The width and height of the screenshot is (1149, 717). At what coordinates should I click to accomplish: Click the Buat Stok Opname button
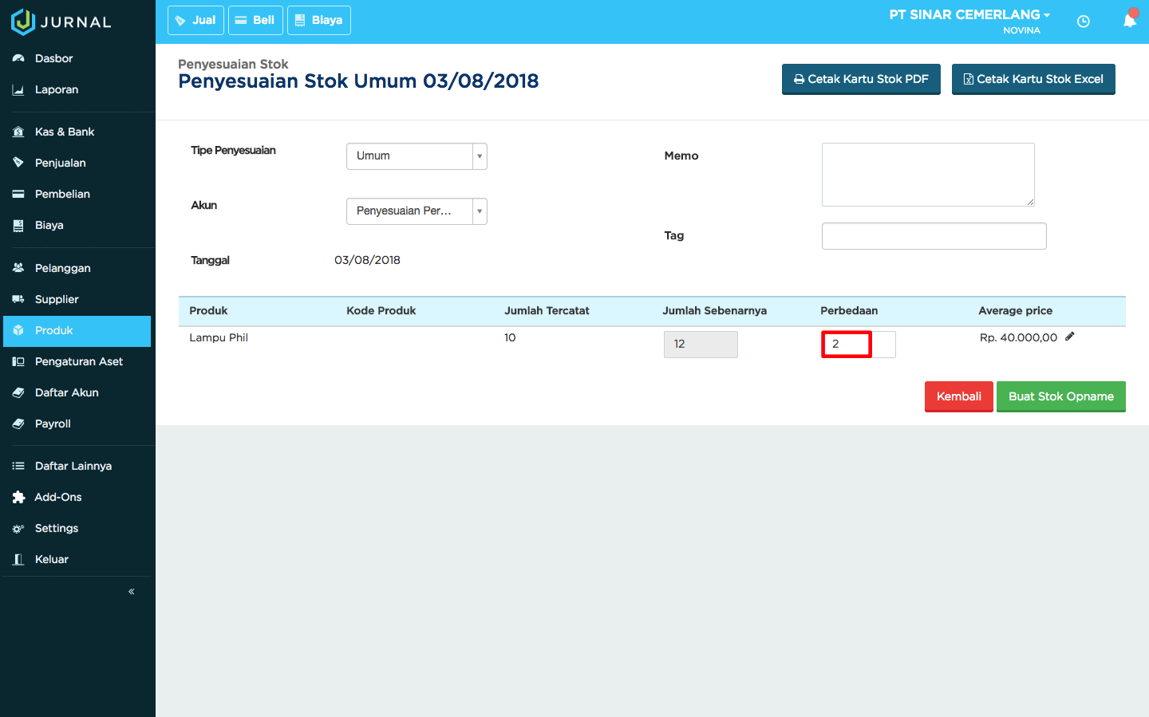click(1061, 396)
